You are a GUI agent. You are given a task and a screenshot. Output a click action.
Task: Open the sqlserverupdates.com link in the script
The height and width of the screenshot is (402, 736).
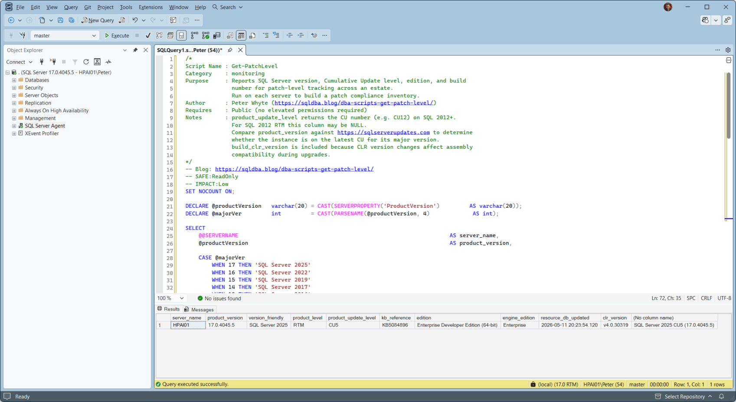pos(383,132)
